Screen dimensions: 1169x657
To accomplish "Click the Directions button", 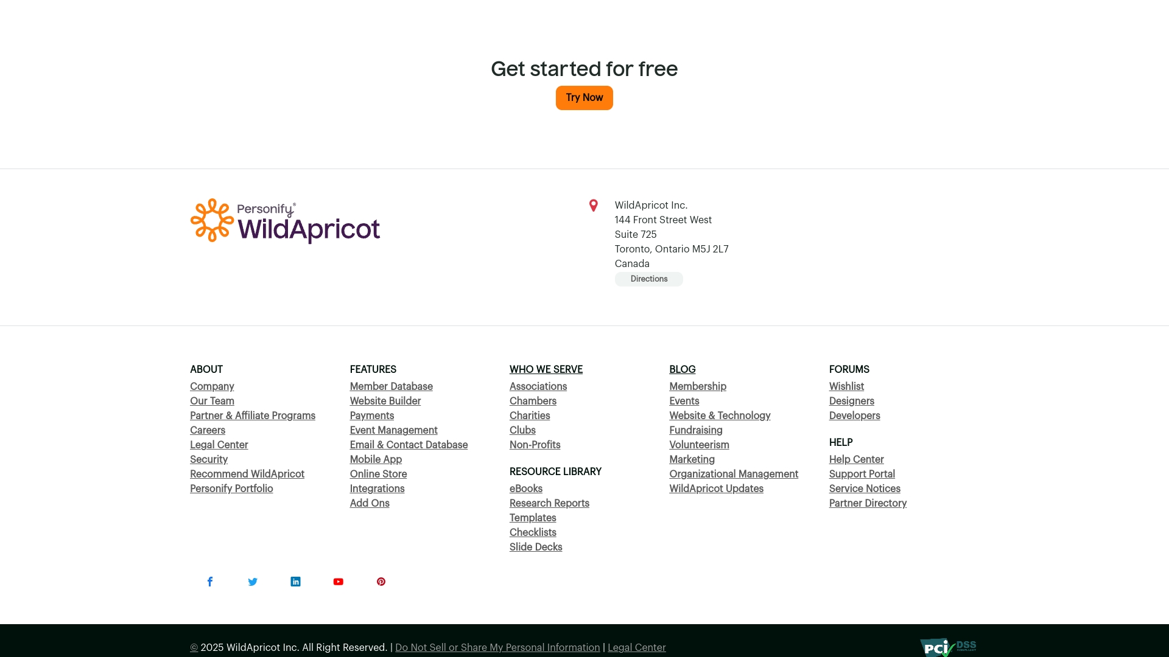I will 648,279.
